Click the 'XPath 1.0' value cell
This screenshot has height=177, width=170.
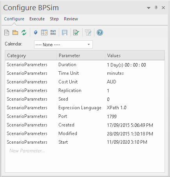pyautogui.click(x=117, y=108)
